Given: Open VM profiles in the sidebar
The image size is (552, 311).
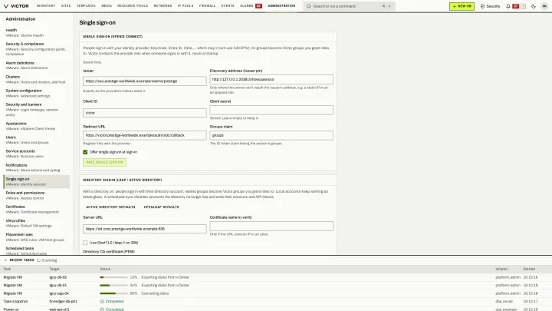Looking at the screenshot, I should coord(36,223).
